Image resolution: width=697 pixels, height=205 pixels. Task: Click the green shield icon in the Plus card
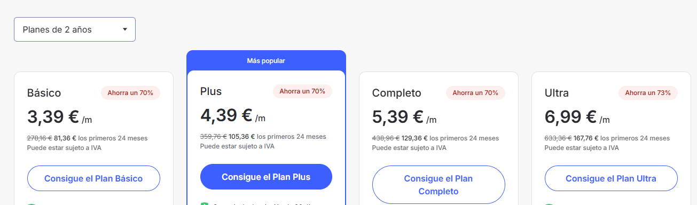pos(204,203)
